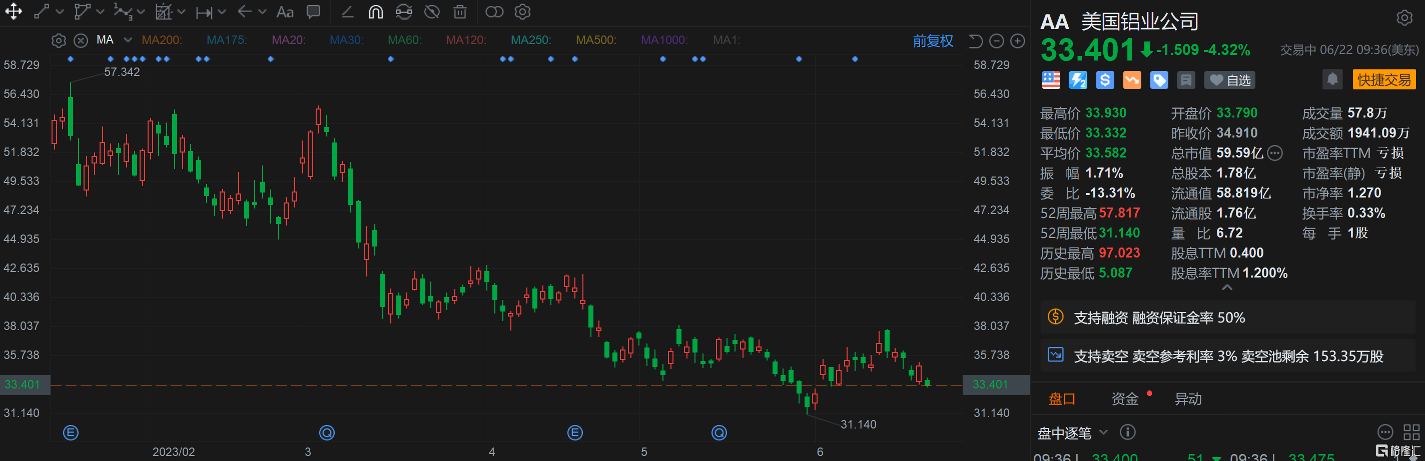Click the MA200 indicator label
Image resolution: width=1425 pixels, height=461 pixels.
coord(162,40)
